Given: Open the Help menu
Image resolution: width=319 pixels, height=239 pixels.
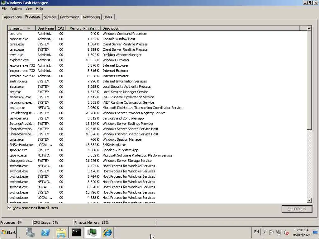Looking at the screenshot, I should [40, 9].
